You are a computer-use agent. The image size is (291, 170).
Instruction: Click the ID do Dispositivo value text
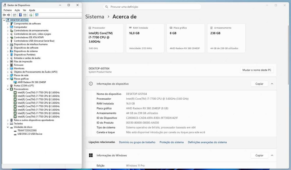152,118
